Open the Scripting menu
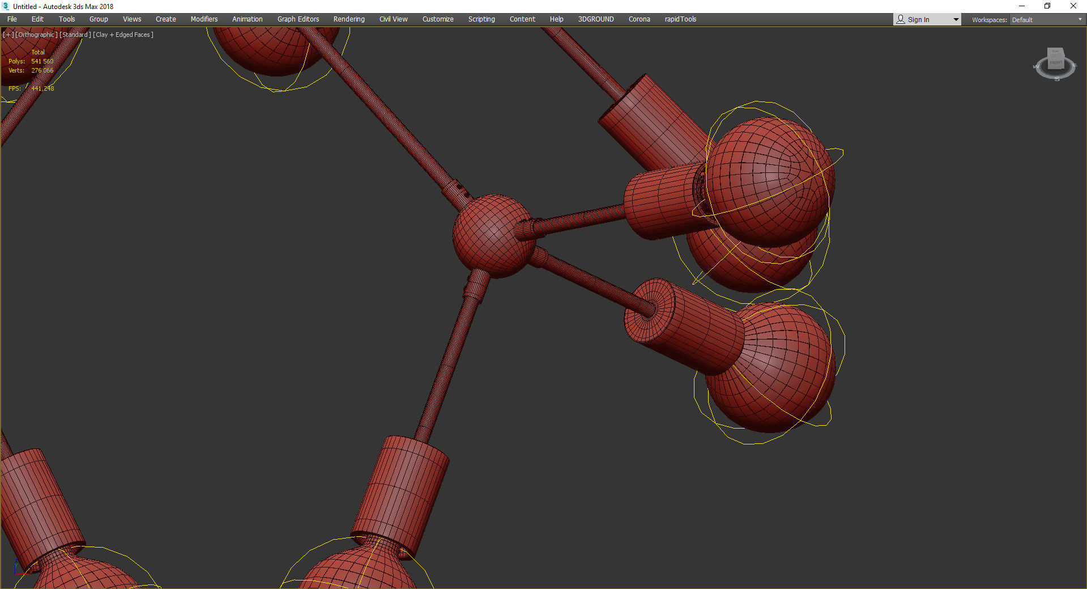 point(481,19)
